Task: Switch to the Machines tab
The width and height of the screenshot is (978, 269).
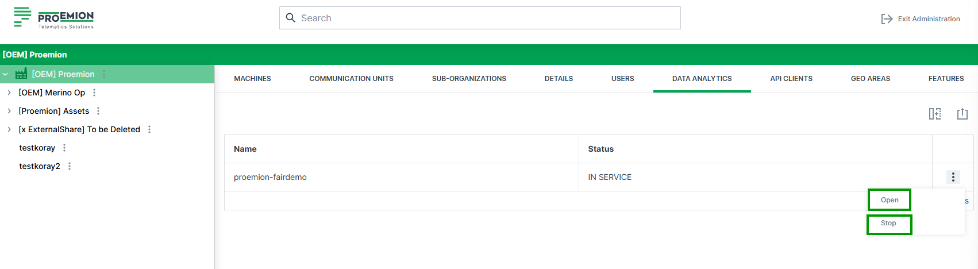Action: click(252, 79)
